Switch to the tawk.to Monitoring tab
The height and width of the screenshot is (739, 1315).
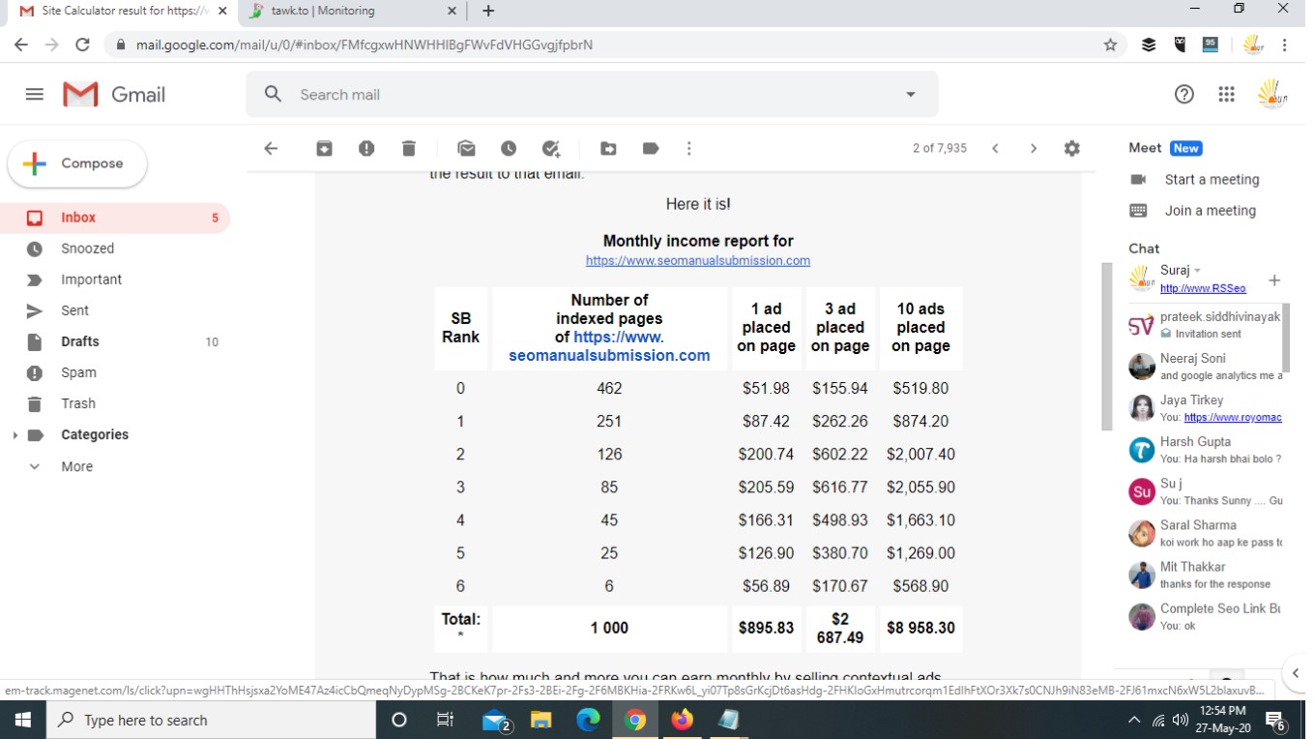coord(352,11)
